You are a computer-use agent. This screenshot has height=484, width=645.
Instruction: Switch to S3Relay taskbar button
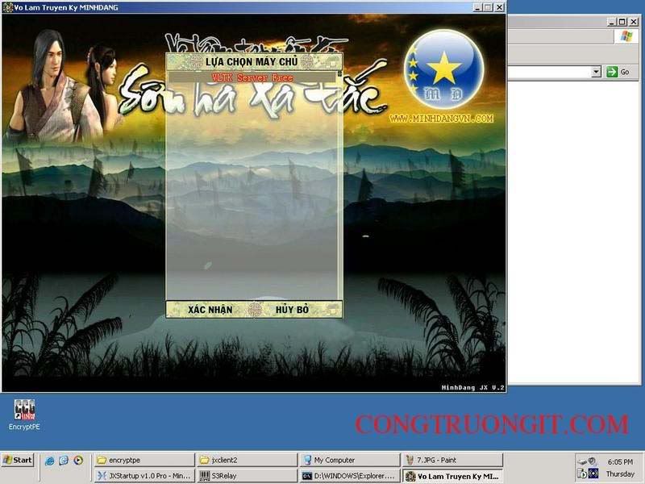[x=248, y=476]
